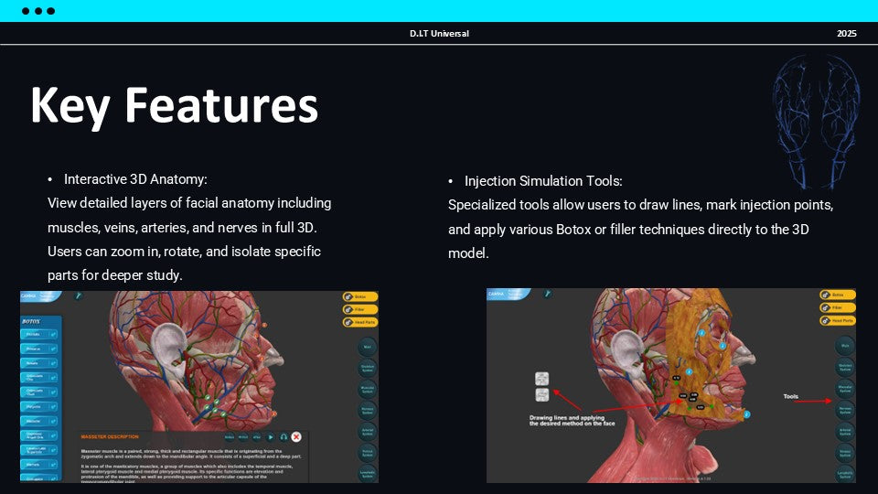Image resolution: width=878 pixels, height=494 pixels.
Task: Expand the Botox menu in the left screenshot
Action: (x=360, y=296)
